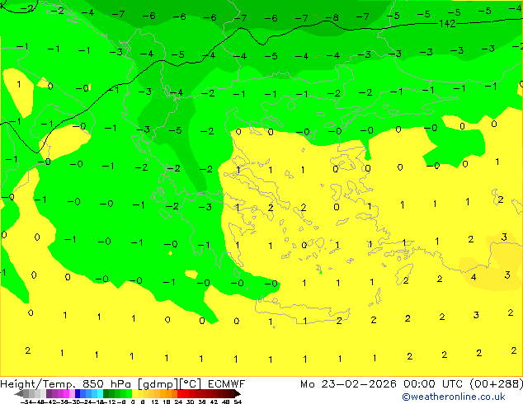Click the -8 temperature value on the map
Screen dimensions: 523x404
click(x=332, y=17)
